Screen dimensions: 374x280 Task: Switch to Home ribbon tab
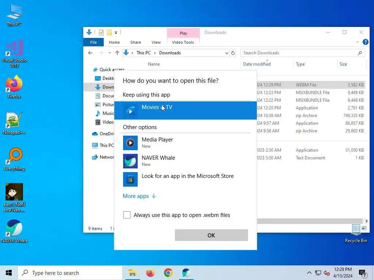tap(114, 42)
